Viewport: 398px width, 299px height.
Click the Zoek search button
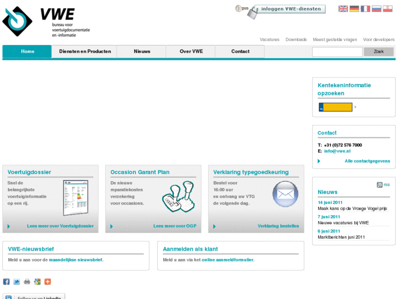(x=378, y=52)
